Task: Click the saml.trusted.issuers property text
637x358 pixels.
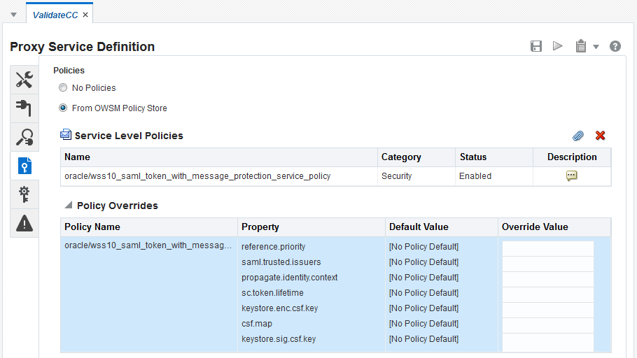Action: point(281,262)
